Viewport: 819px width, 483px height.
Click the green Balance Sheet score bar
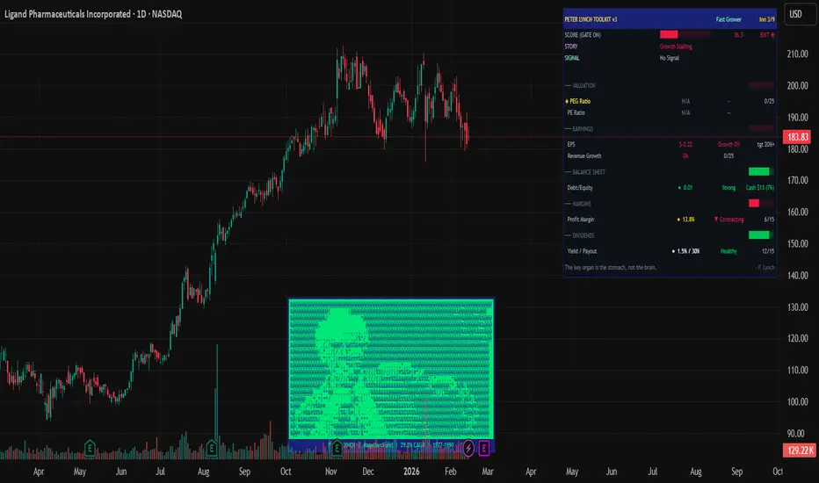point(759,171)
